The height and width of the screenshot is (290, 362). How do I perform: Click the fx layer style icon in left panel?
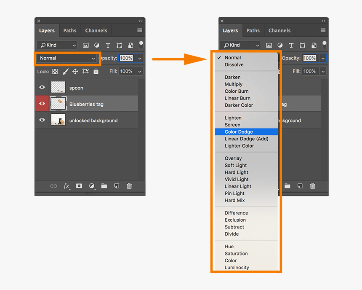click(67, 186)
